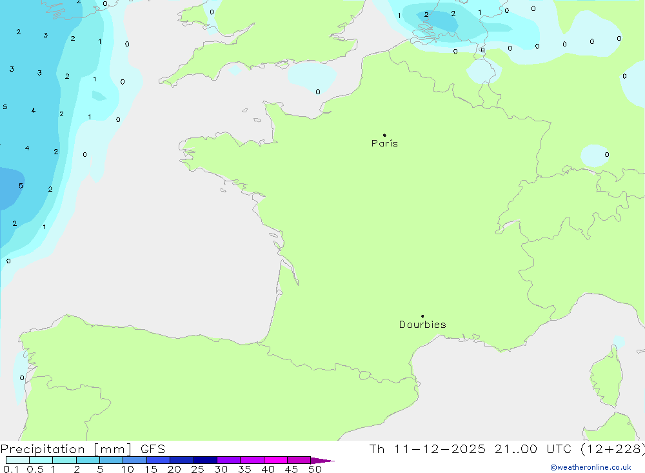
Task: Click the '0' value in English Channel patch
Action: coord(317,92)
